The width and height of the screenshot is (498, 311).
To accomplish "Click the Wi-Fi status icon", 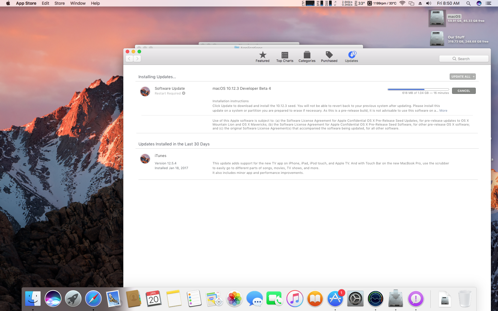I will [x=402, y=3].
